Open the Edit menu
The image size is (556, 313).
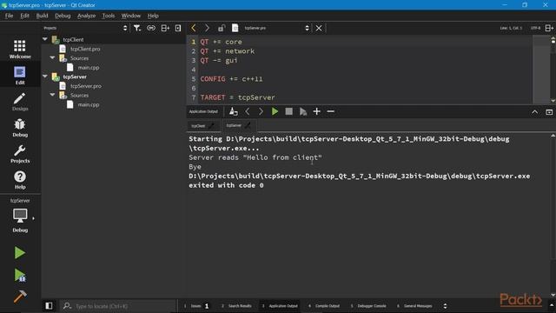pyautogui.click(x=24, y=16)
